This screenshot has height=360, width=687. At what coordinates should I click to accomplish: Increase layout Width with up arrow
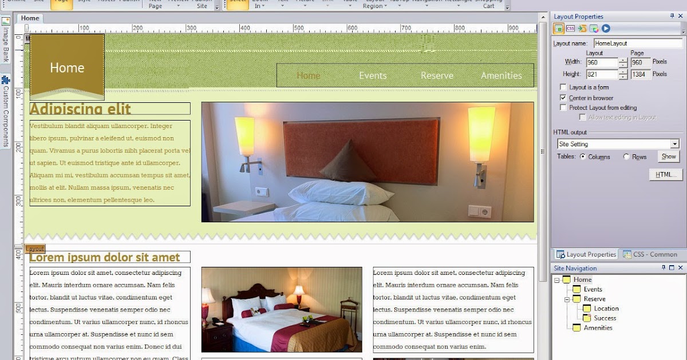tap(623, 59)
